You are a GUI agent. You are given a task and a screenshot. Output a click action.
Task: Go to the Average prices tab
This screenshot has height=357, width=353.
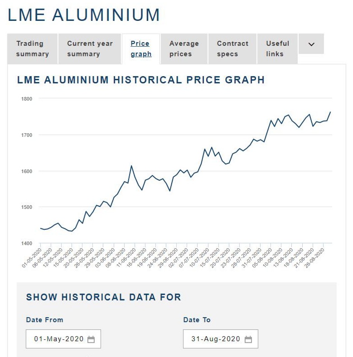(184, 49)
